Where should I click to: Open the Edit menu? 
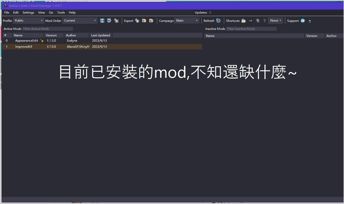(x=16, y=12)
